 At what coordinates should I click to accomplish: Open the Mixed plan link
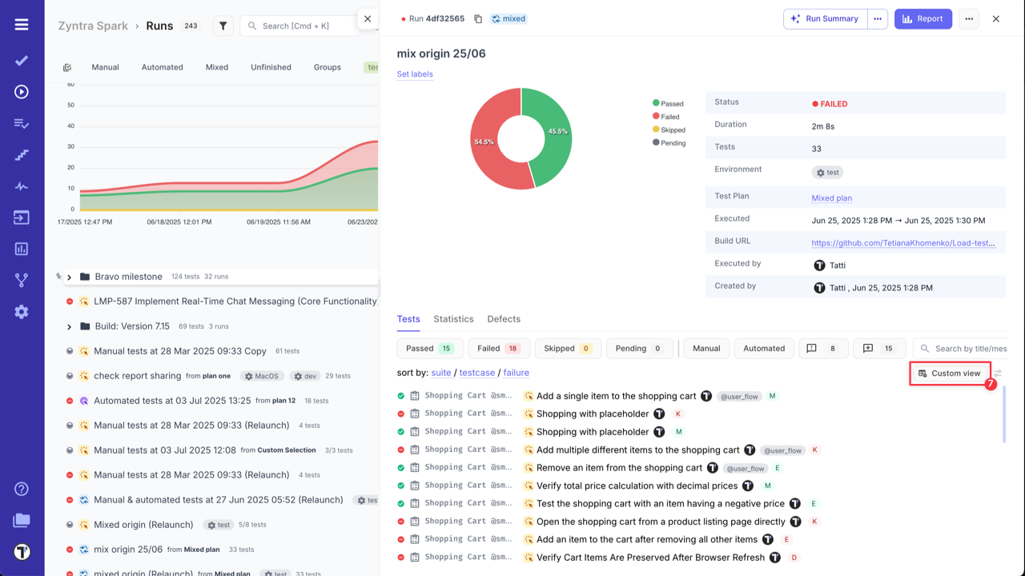[831, 198]
